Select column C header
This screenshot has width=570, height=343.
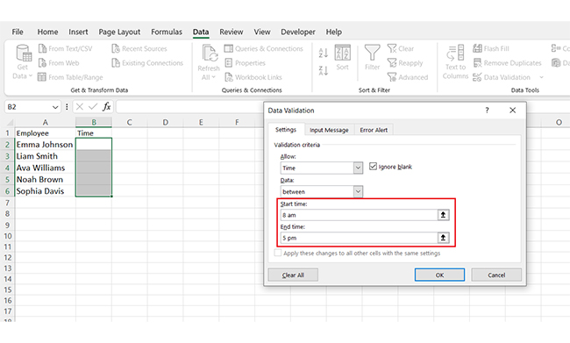(x=129, y=123)
